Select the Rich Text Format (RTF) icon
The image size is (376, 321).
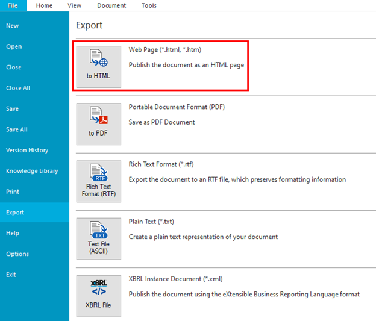click(x=98, y=180)
